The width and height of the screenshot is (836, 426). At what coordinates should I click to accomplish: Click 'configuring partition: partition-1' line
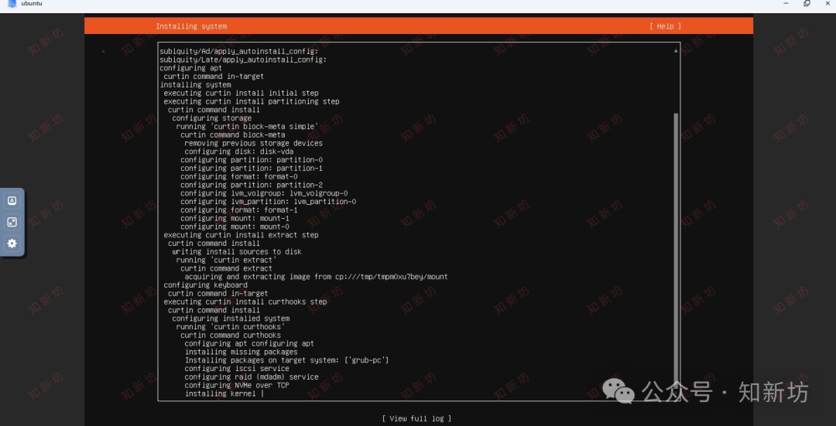pos(252,169)
